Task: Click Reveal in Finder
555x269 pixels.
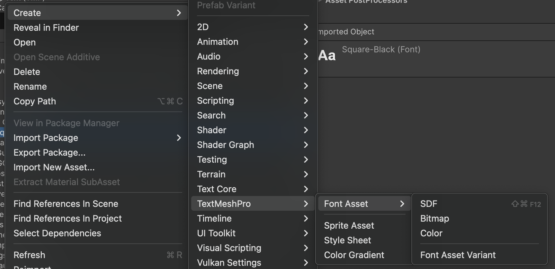Action: click(46, 28)
